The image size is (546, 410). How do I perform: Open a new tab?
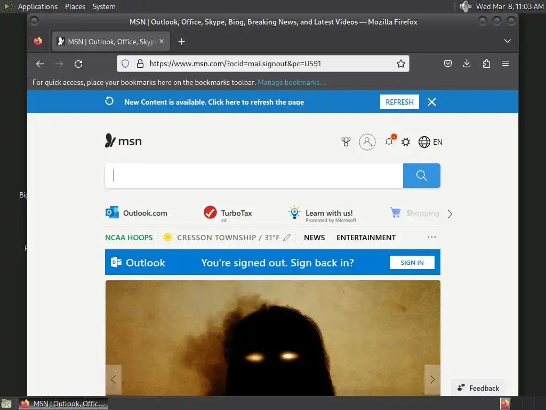point(181,42)
